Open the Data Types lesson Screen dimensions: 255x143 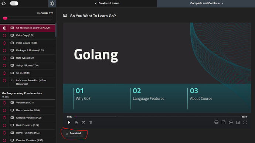pos(28,58)
